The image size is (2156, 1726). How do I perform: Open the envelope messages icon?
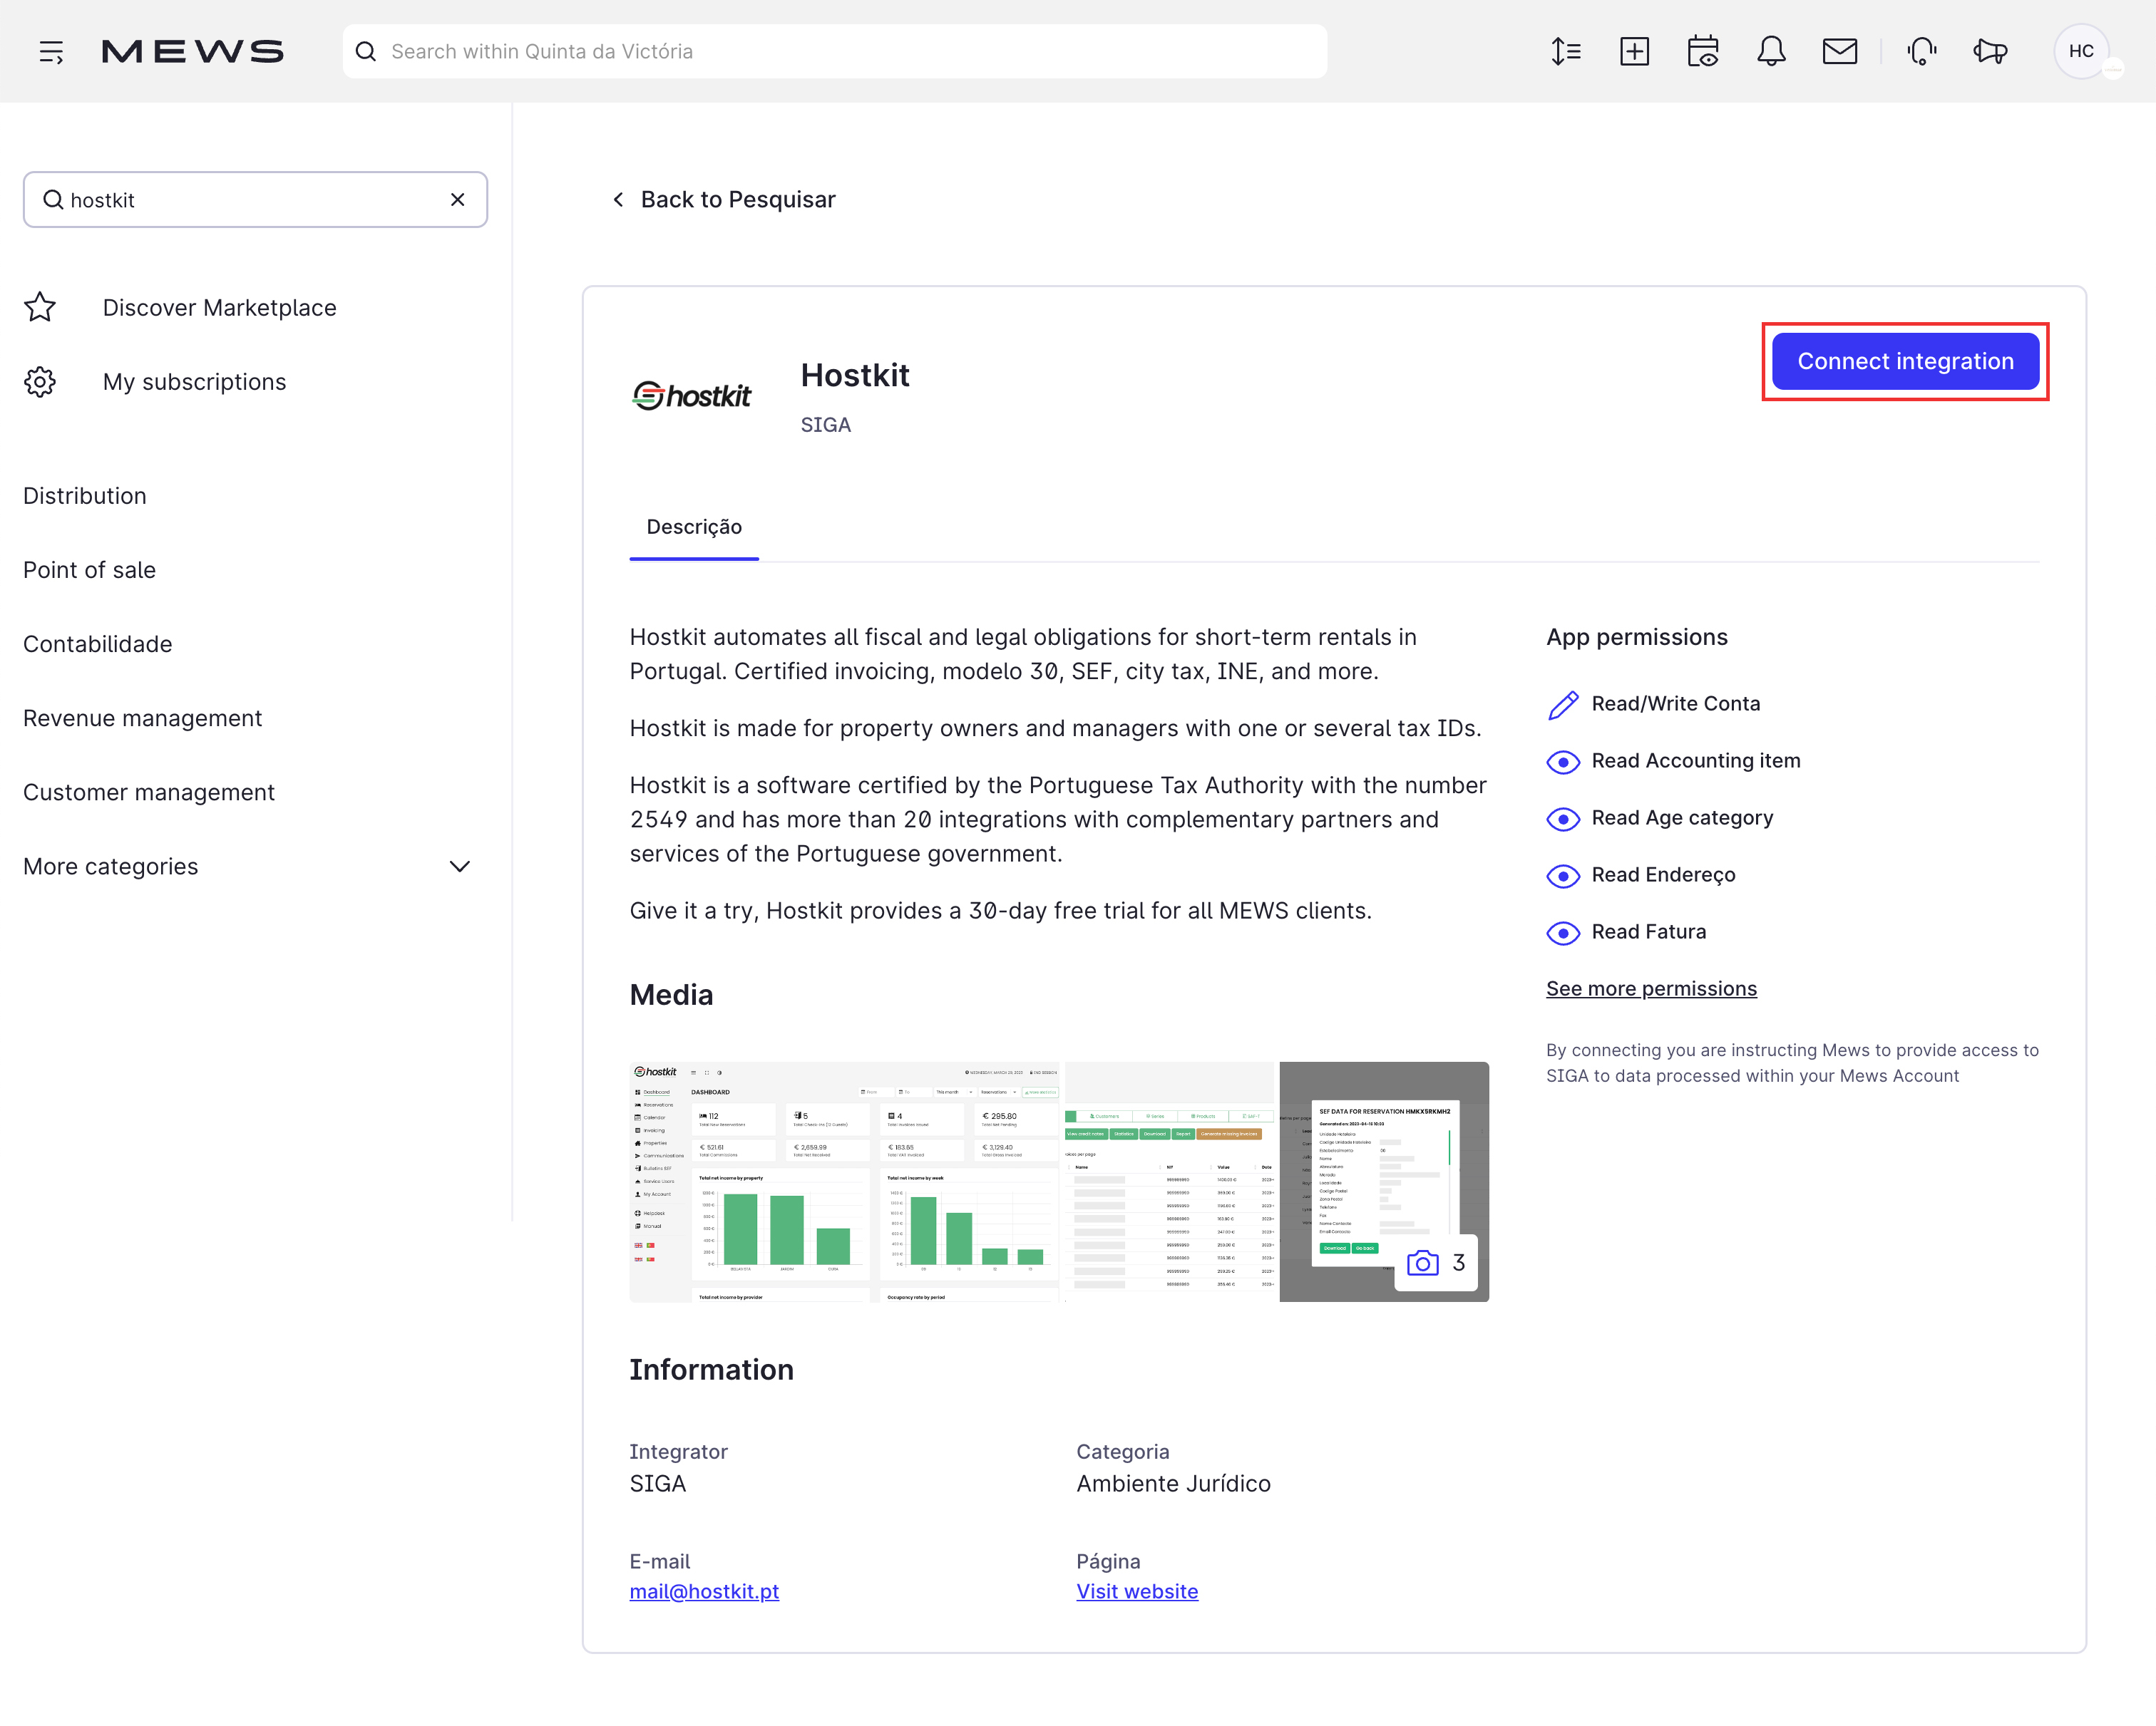pyautogui.click(x=1839, y=52)
